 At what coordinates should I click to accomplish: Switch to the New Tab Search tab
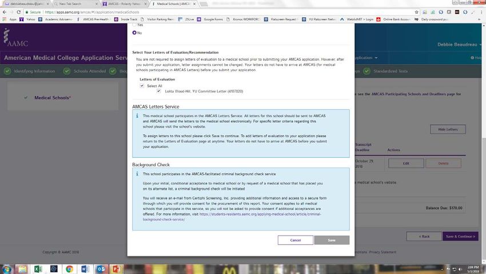coord(76,4)
